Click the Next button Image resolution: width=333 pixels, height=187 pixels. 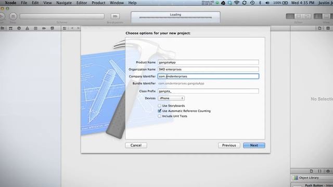(254, 145)
